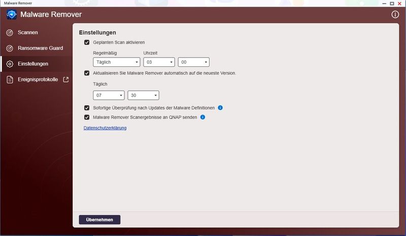The image size is (406, 236).
Task: Select Einstellungen in the sidebar
Action: coord(36,64)
